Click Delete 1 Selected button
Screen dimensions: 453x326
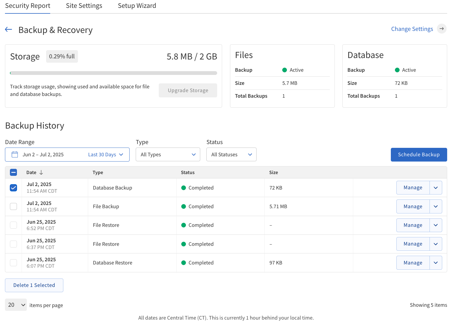[x=34, y=285]
